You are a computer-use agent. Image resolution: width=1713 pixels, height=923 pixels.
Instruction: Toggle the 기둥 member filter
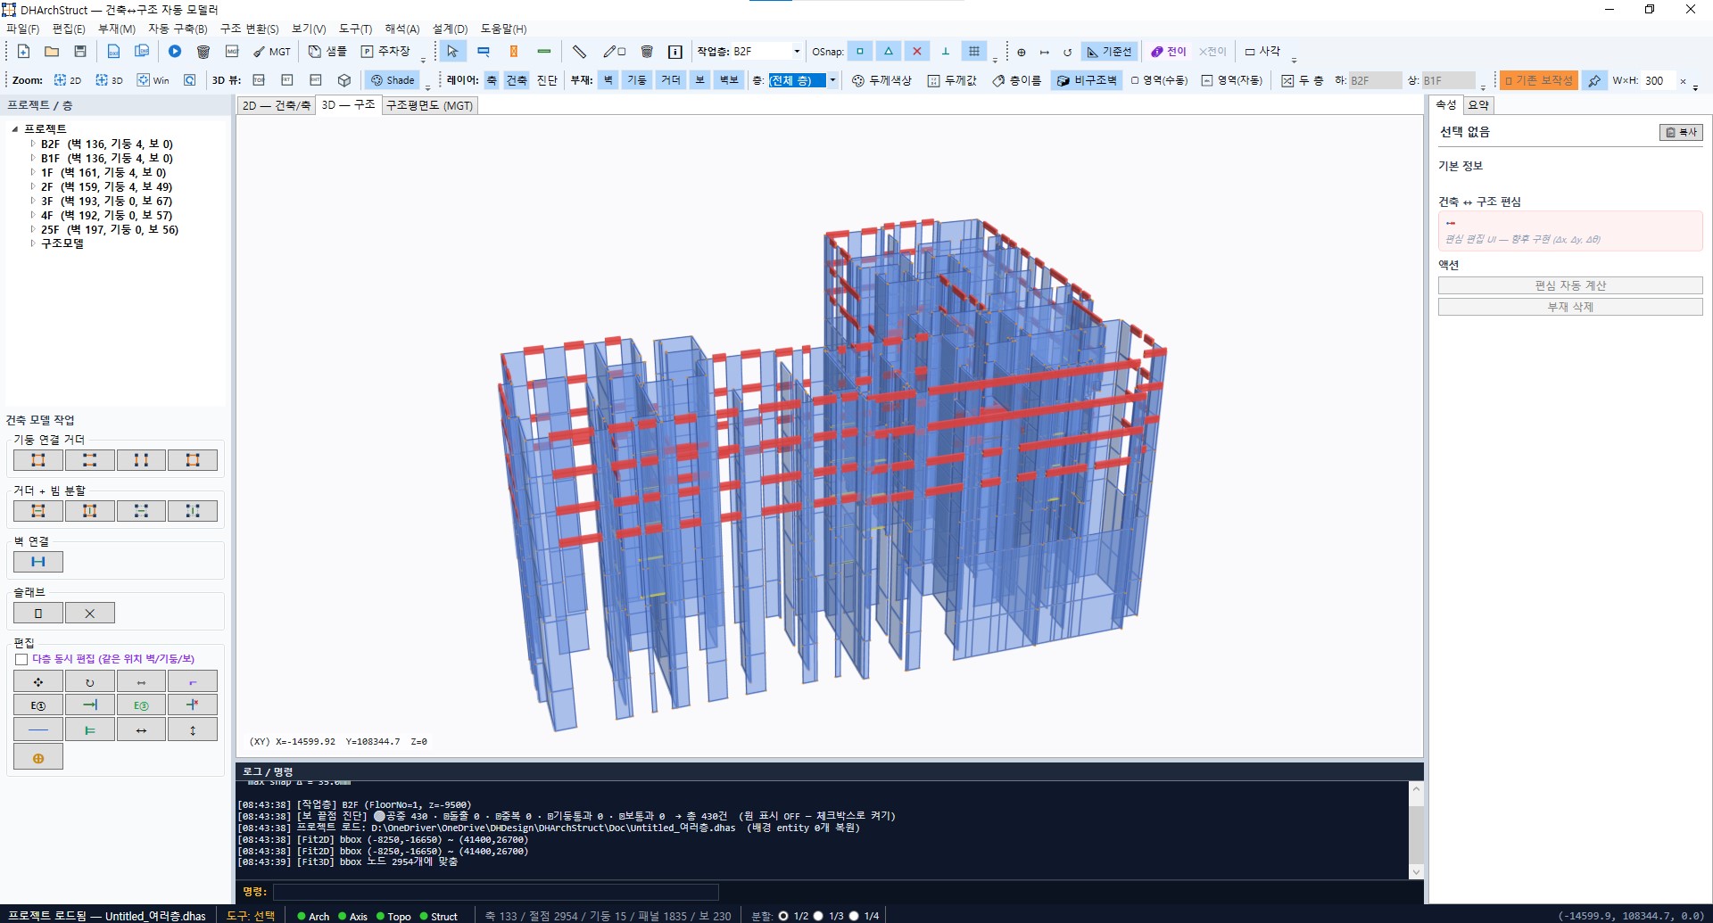click(637, 80)
